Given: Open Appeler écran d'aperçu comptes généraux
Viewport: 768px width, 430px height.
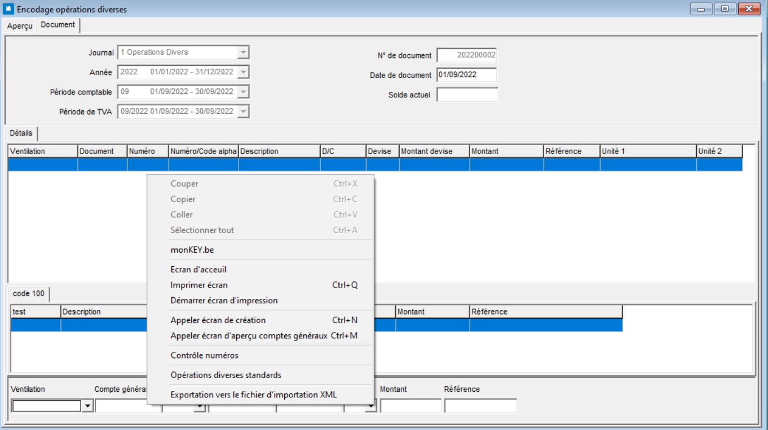Looking at the screenshot, I should coord(260,336).
